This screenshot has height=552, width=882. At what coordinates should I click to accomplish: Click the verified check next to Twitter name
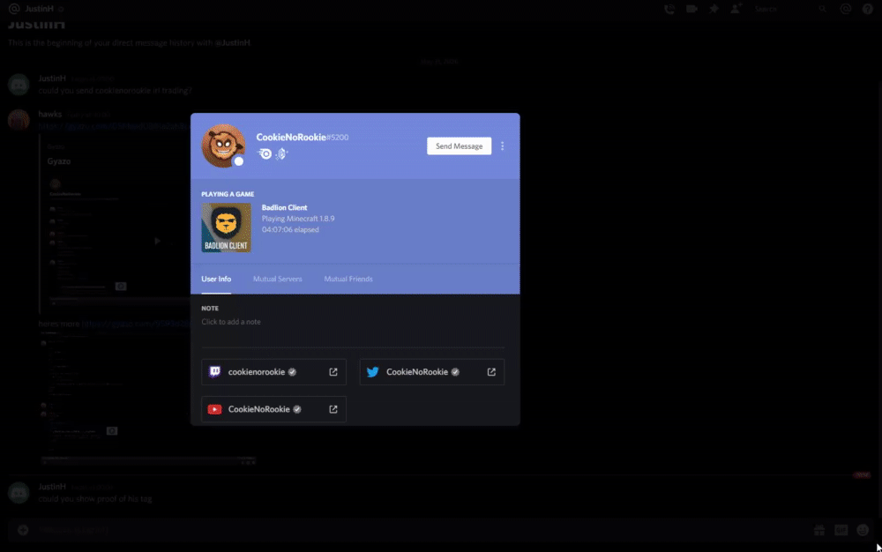pos(455,371)
